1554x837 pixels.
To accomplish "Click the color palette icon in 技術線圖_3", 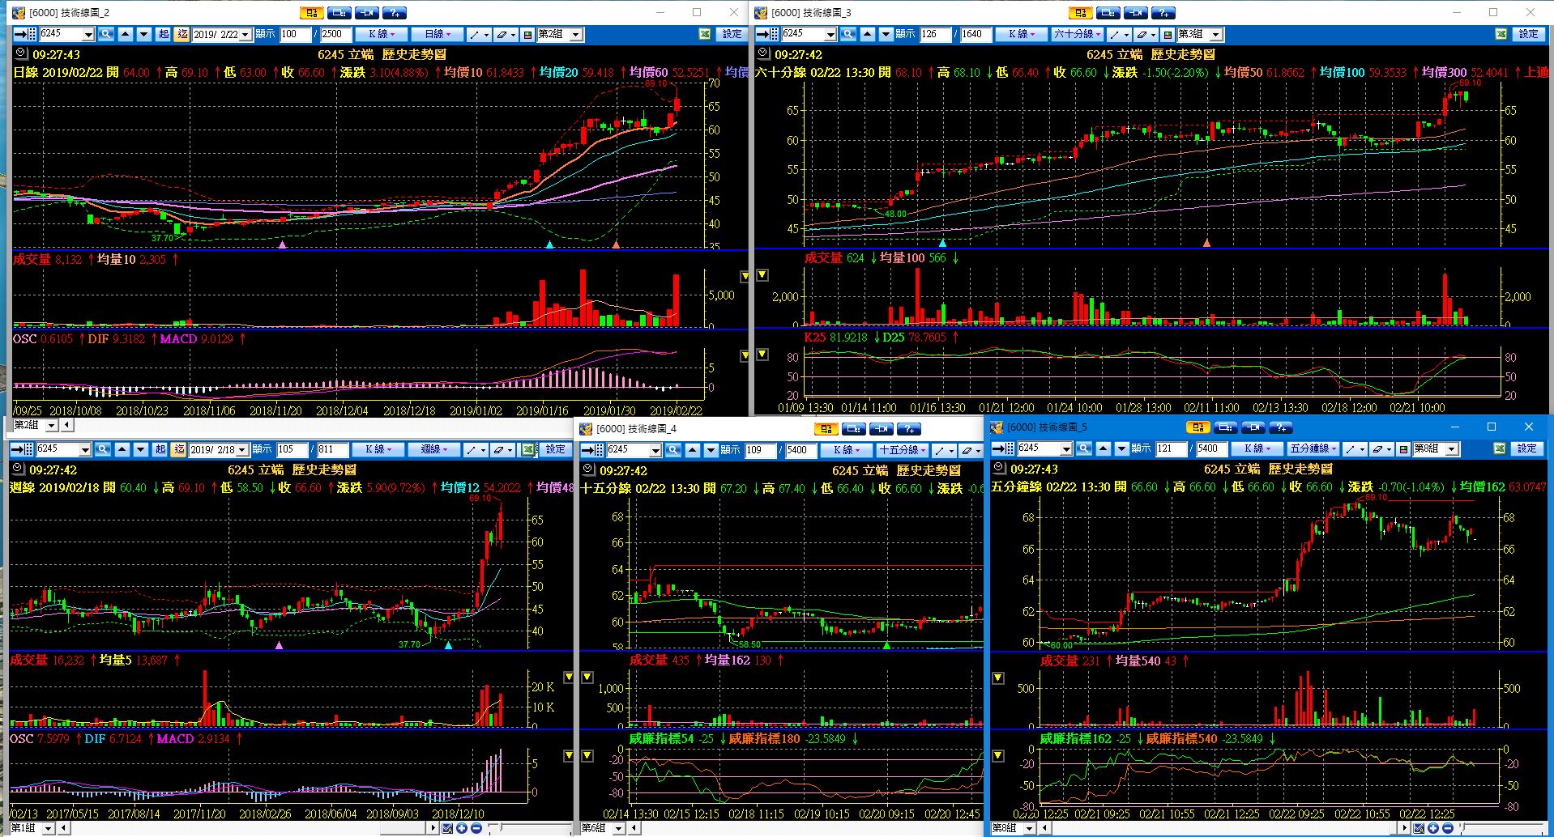I will (x=1168, y=34).
